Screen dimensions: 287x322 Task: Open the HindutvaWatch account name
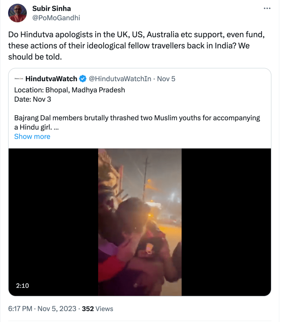(x=51, y=79)
